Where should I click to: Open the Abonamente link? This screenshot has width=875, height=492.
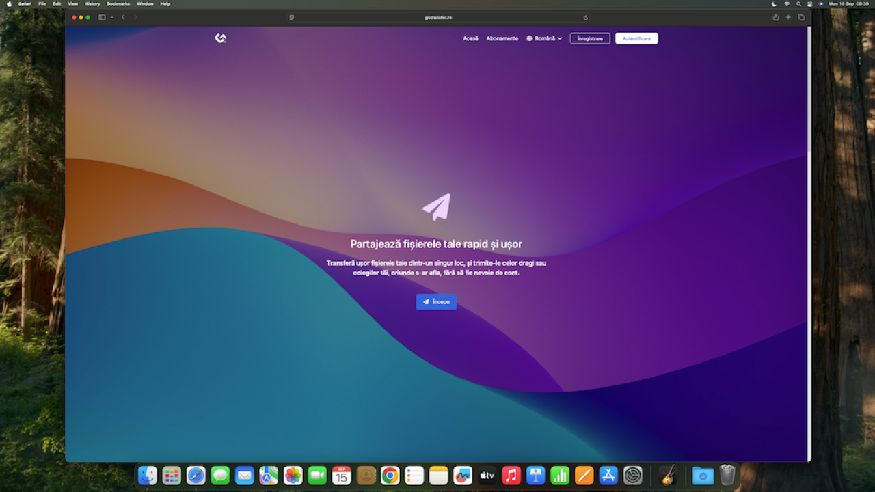(x=502, y=38)
